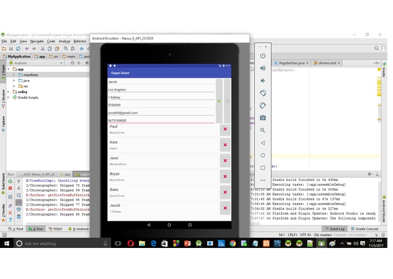Click the Los Angeles text field in the app
Viewport: 393px width, 279px height.
click(161, 90)
